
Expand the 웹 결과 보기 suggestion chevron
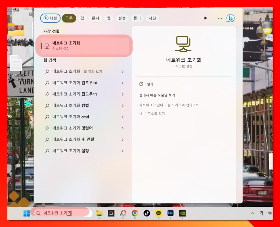coord(123,72)
